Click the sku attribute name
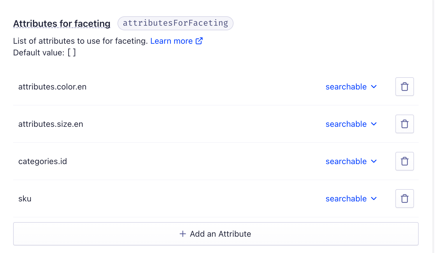The height and width of the screenshot is (253, 435). point(25,198)
